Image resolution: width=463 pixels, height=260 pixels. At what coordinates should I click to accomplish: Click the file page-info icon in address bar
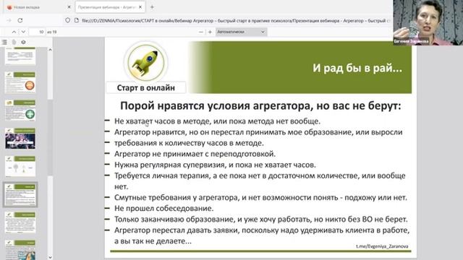[77, 20]
